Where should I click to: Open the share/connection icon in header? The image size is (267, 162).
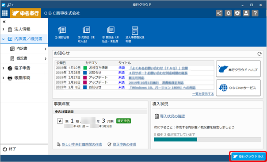click(219, 13)
